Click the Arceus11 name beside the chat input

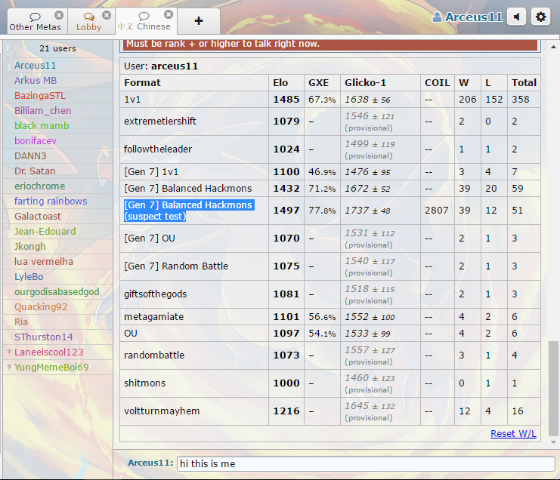coord(150,463)
